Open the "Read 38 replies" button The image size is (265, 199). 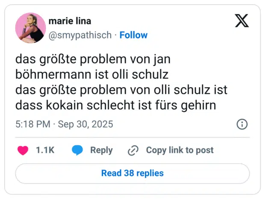(132, 173)
